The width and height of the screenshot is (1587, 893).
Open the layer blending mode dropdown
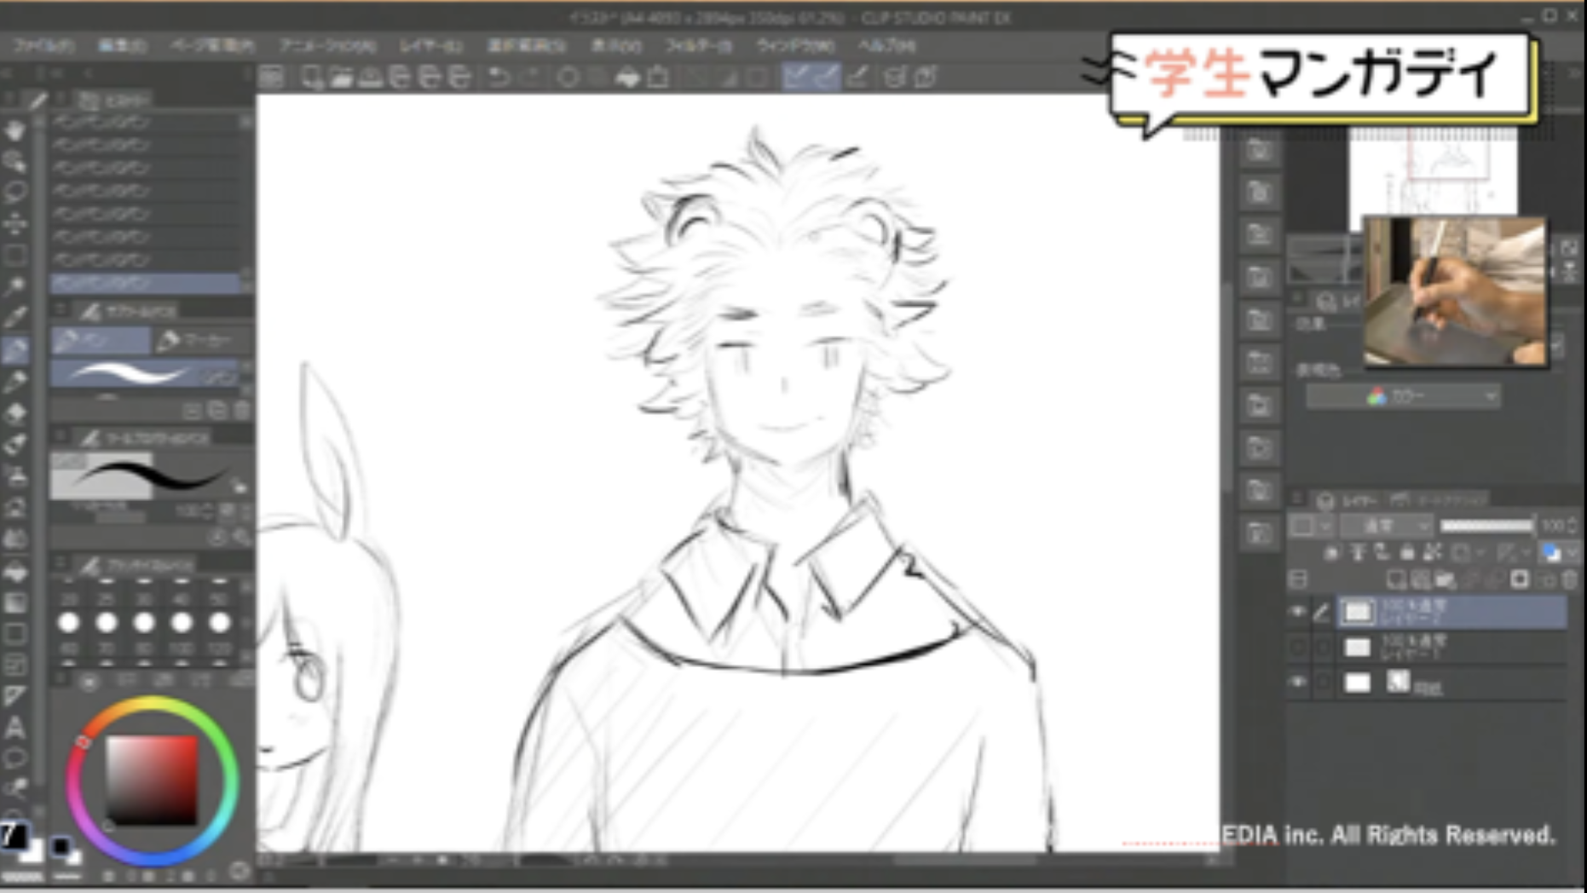pyautogui.click(x=1386, y=526)
